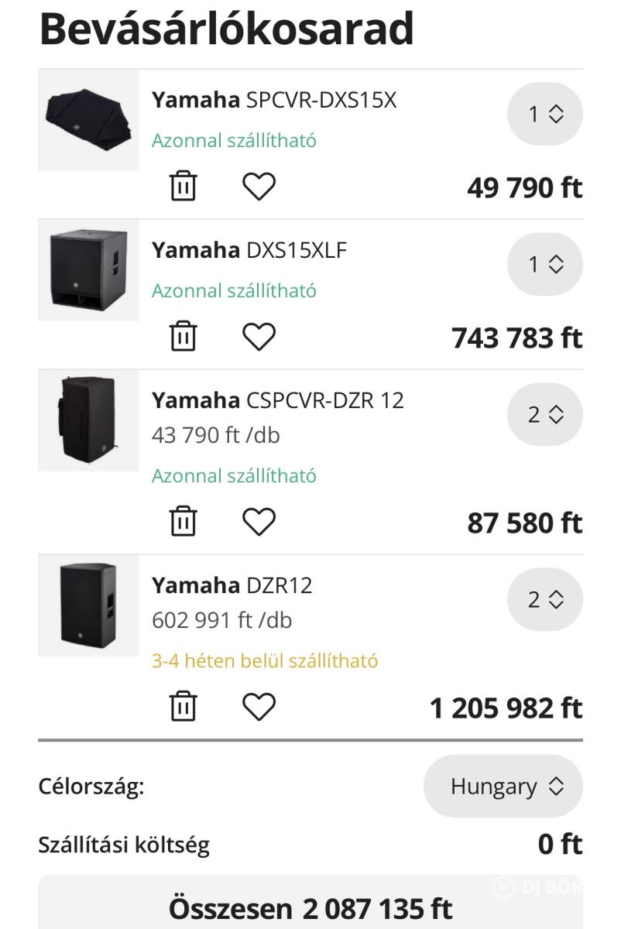This screenshot has height=929, width=621.
Task: Open quantity selector for SPCVR-DXS15X
Action: (x=544, y=115)
